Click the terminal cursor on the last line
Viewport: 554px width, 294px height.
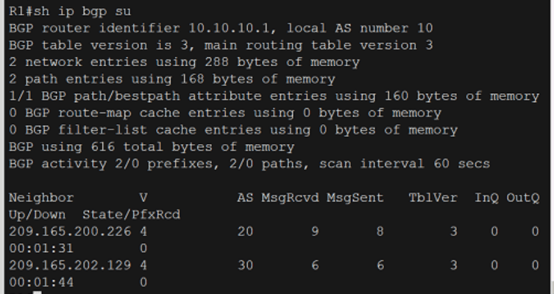click(37, 293)
